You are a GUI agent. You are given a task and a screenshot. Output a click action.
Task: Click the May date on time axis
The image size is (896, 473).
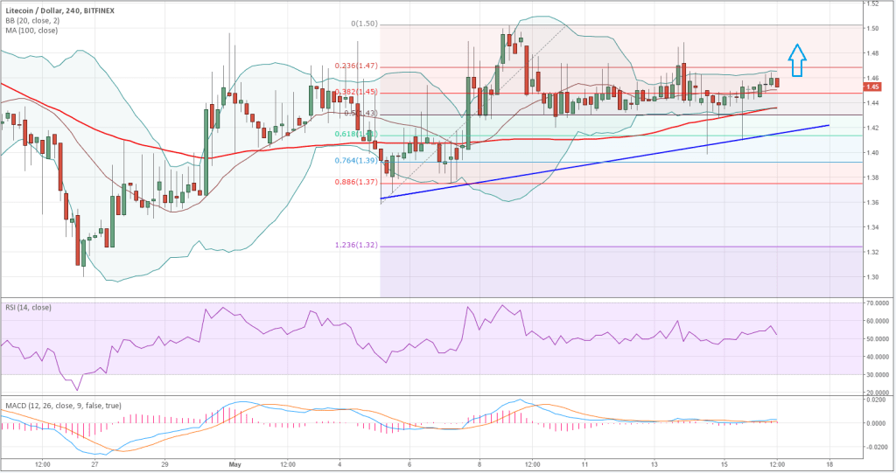pos(234,464)
